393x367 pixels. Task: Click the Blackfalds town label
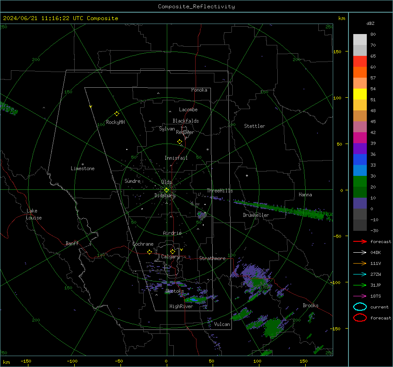pos(186,121)
